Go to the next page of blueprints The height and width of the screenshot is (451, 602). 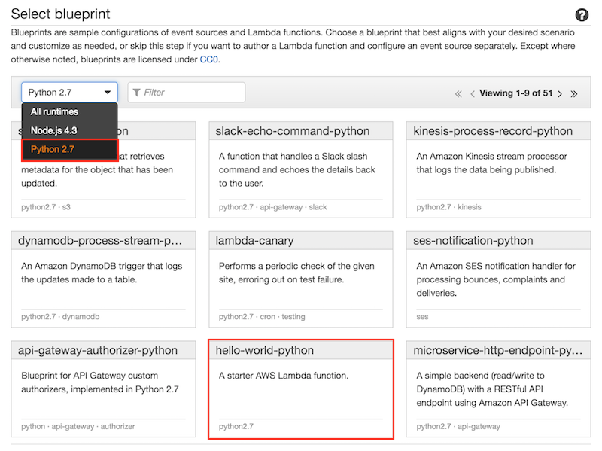[560, 93]
